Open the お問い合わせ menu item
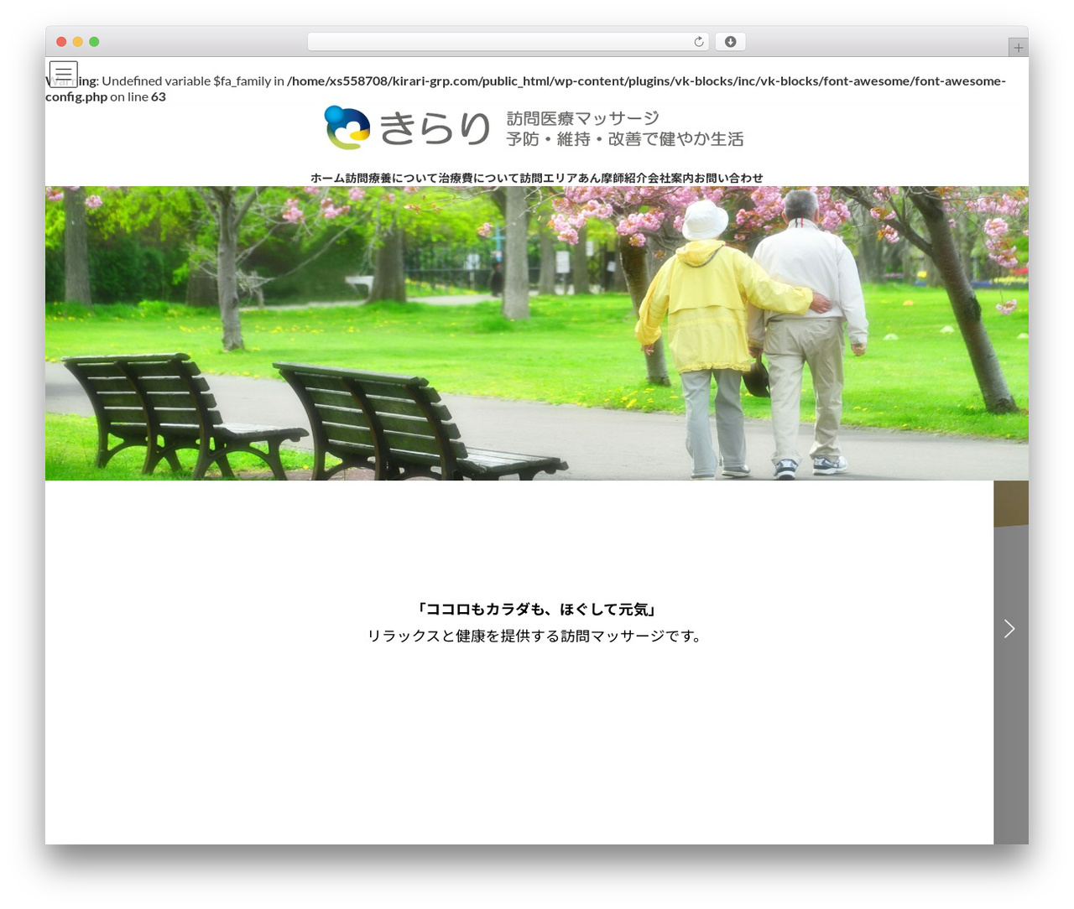 728,178
